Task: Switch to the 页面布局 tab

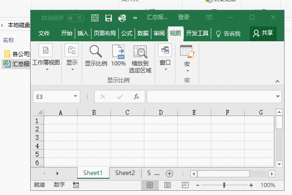Action: coord(104,33)
